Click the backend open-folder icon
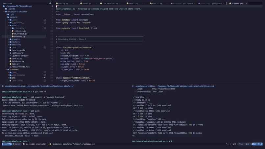Screen dimensions: 265x149 (x=8, y=17)
